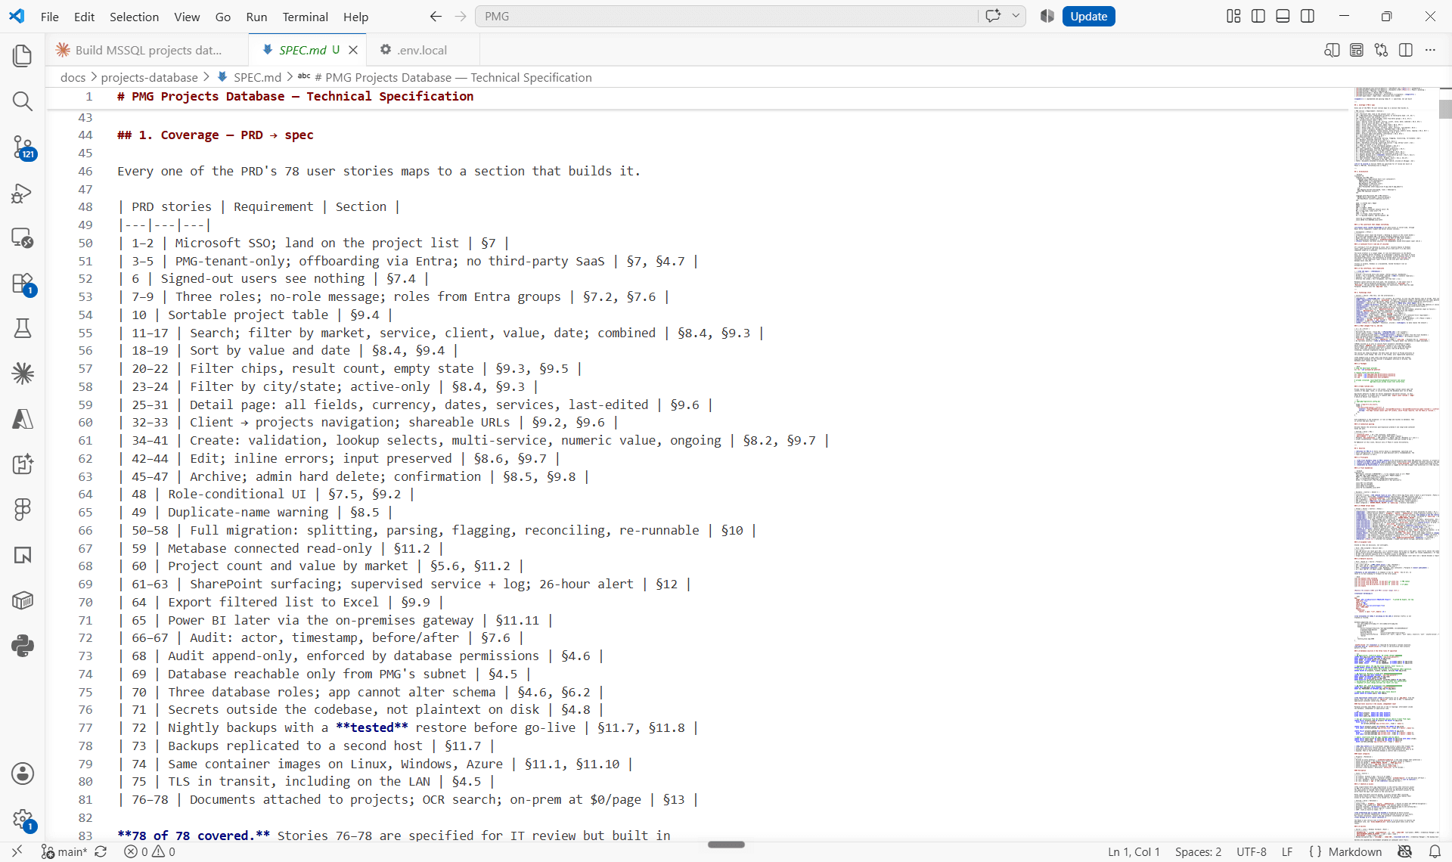1452x862 pixels.
Task: Open the notifications bell
Action: coord(1435,851)
